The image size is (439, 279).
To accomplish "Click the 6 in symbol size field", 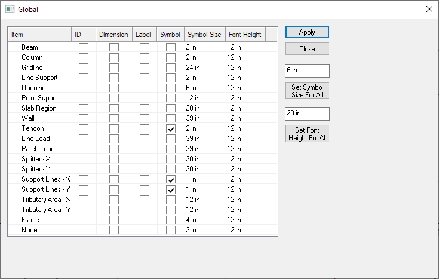I will [307, 70].
